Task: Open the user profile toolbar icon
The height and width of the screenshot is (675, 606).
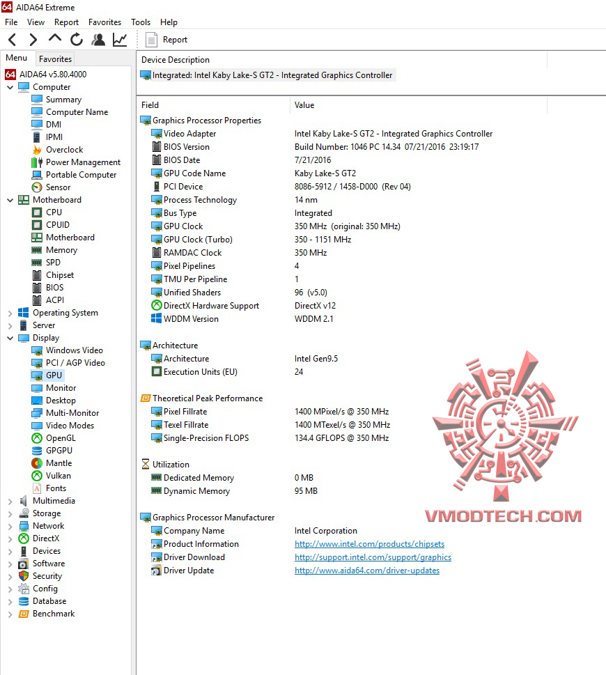Action: (98, 40)
